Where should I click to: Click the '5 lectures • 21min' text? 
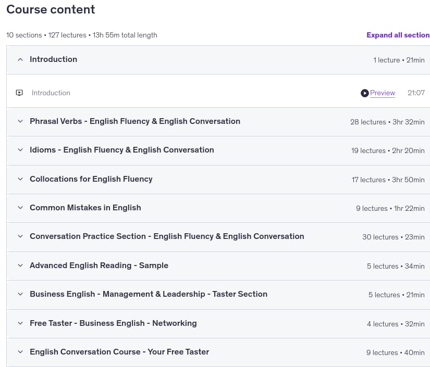(397, 295)
